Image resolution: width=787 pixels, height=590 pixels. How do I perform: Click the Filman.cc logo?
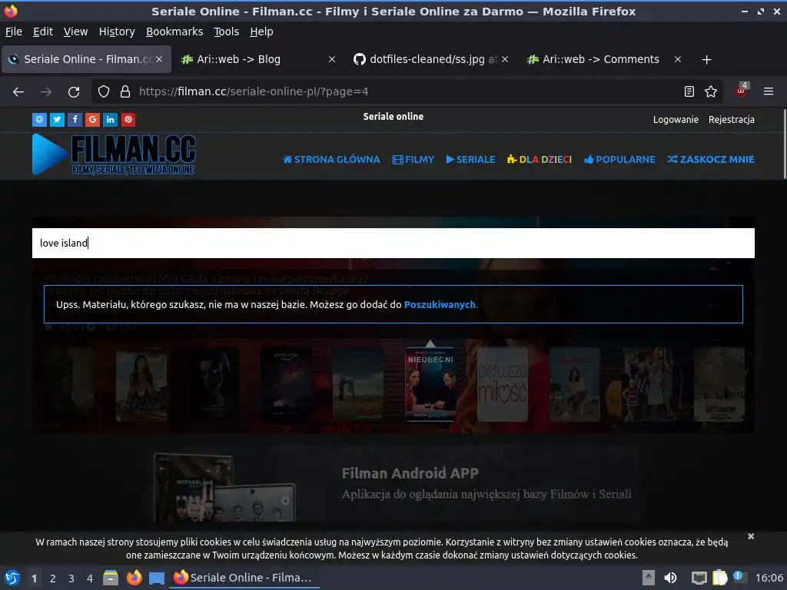[x=114, y=155]
